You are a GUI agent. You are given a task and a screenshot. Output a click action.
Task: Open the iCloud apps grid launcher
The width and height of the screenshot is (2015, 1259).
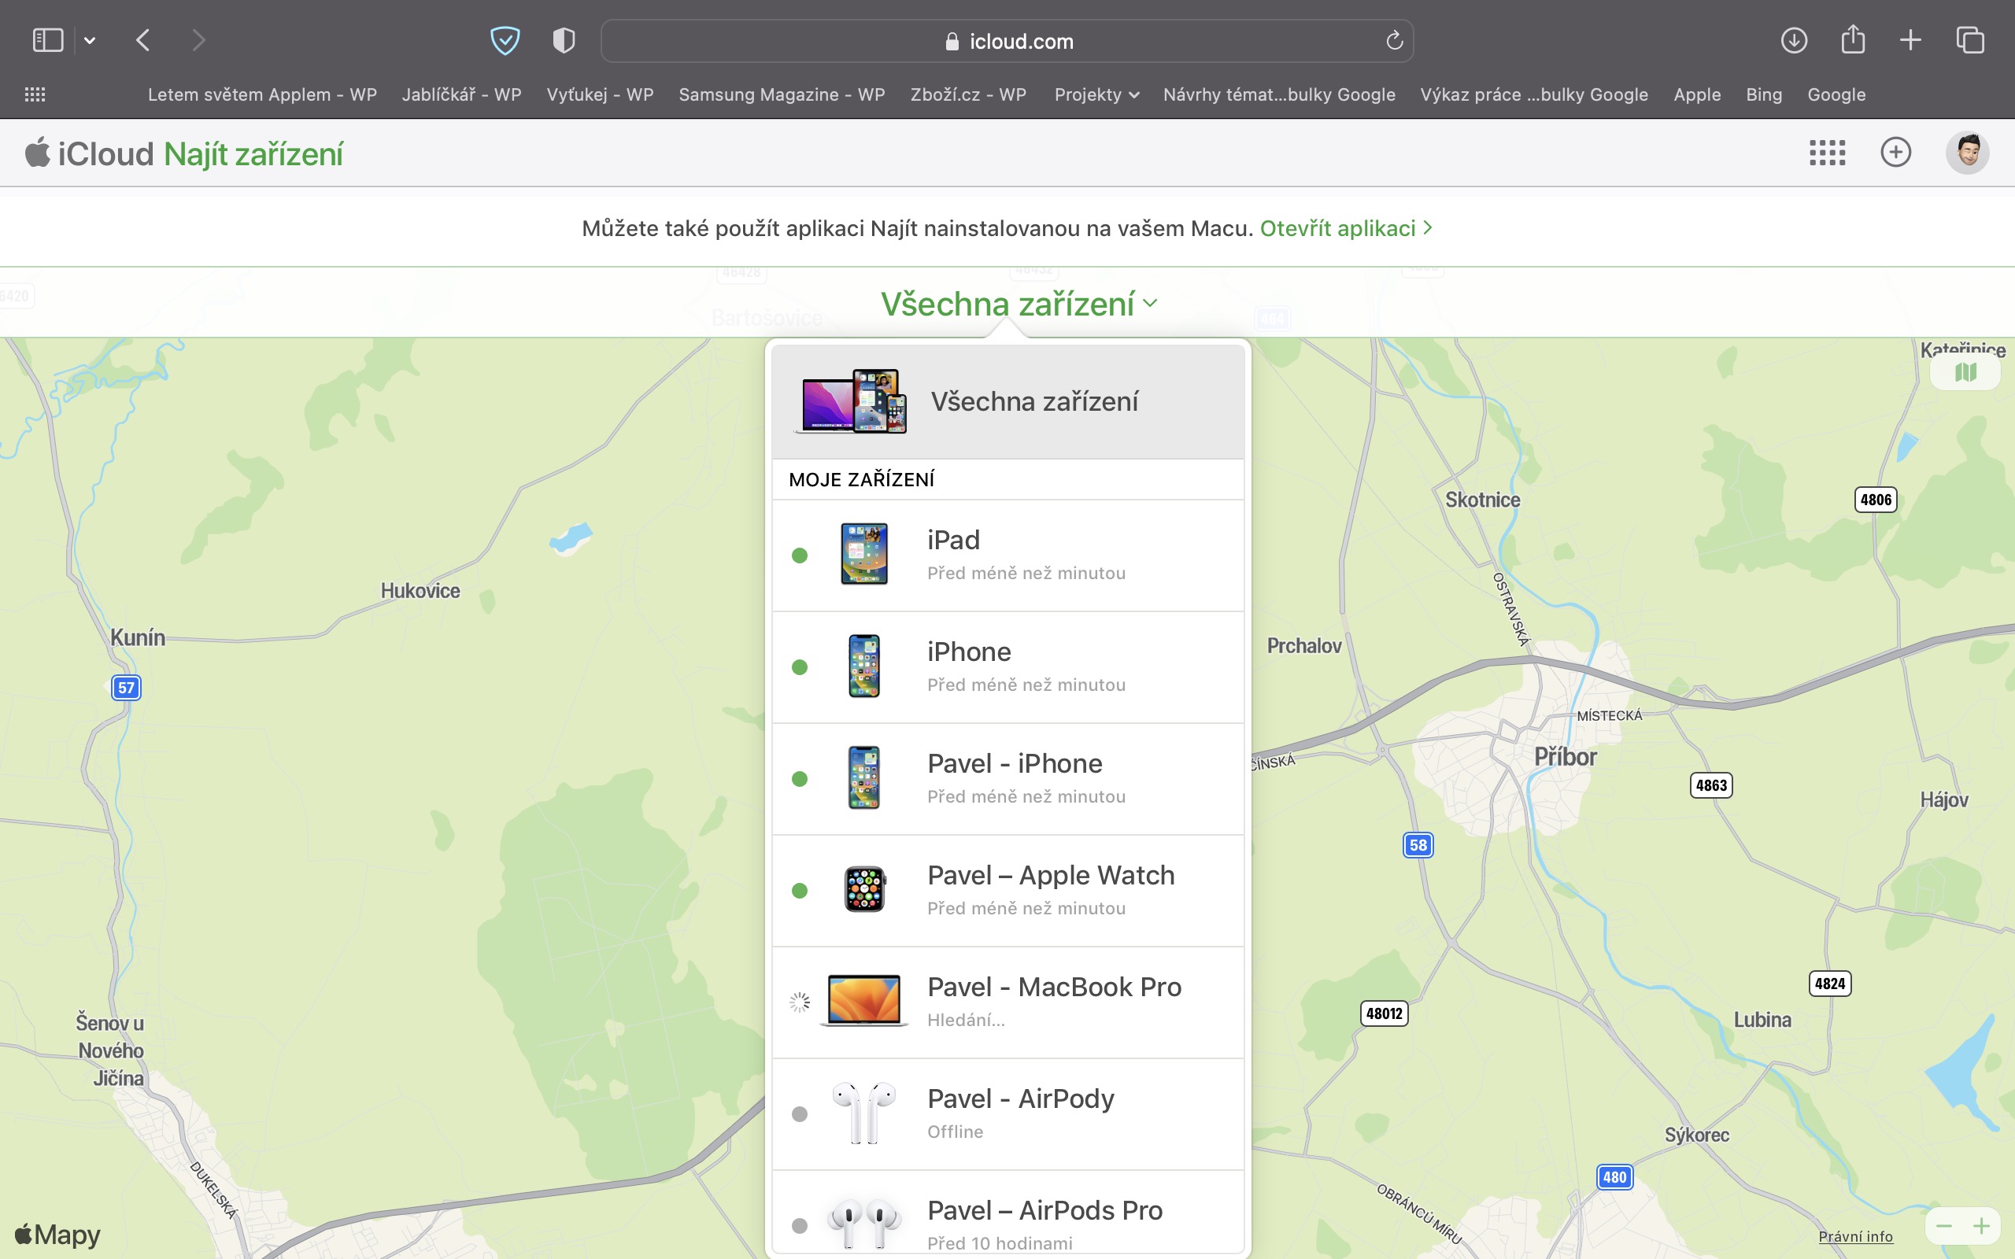point(1827,153)
